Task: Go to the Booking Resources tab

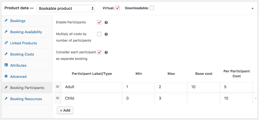Action: coord(26,99)
